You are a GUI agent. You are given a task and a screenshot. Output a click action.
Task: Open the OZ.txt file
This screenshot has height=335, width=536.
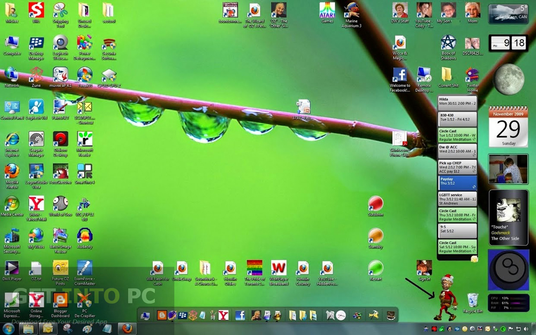click(x=36, y=271)
